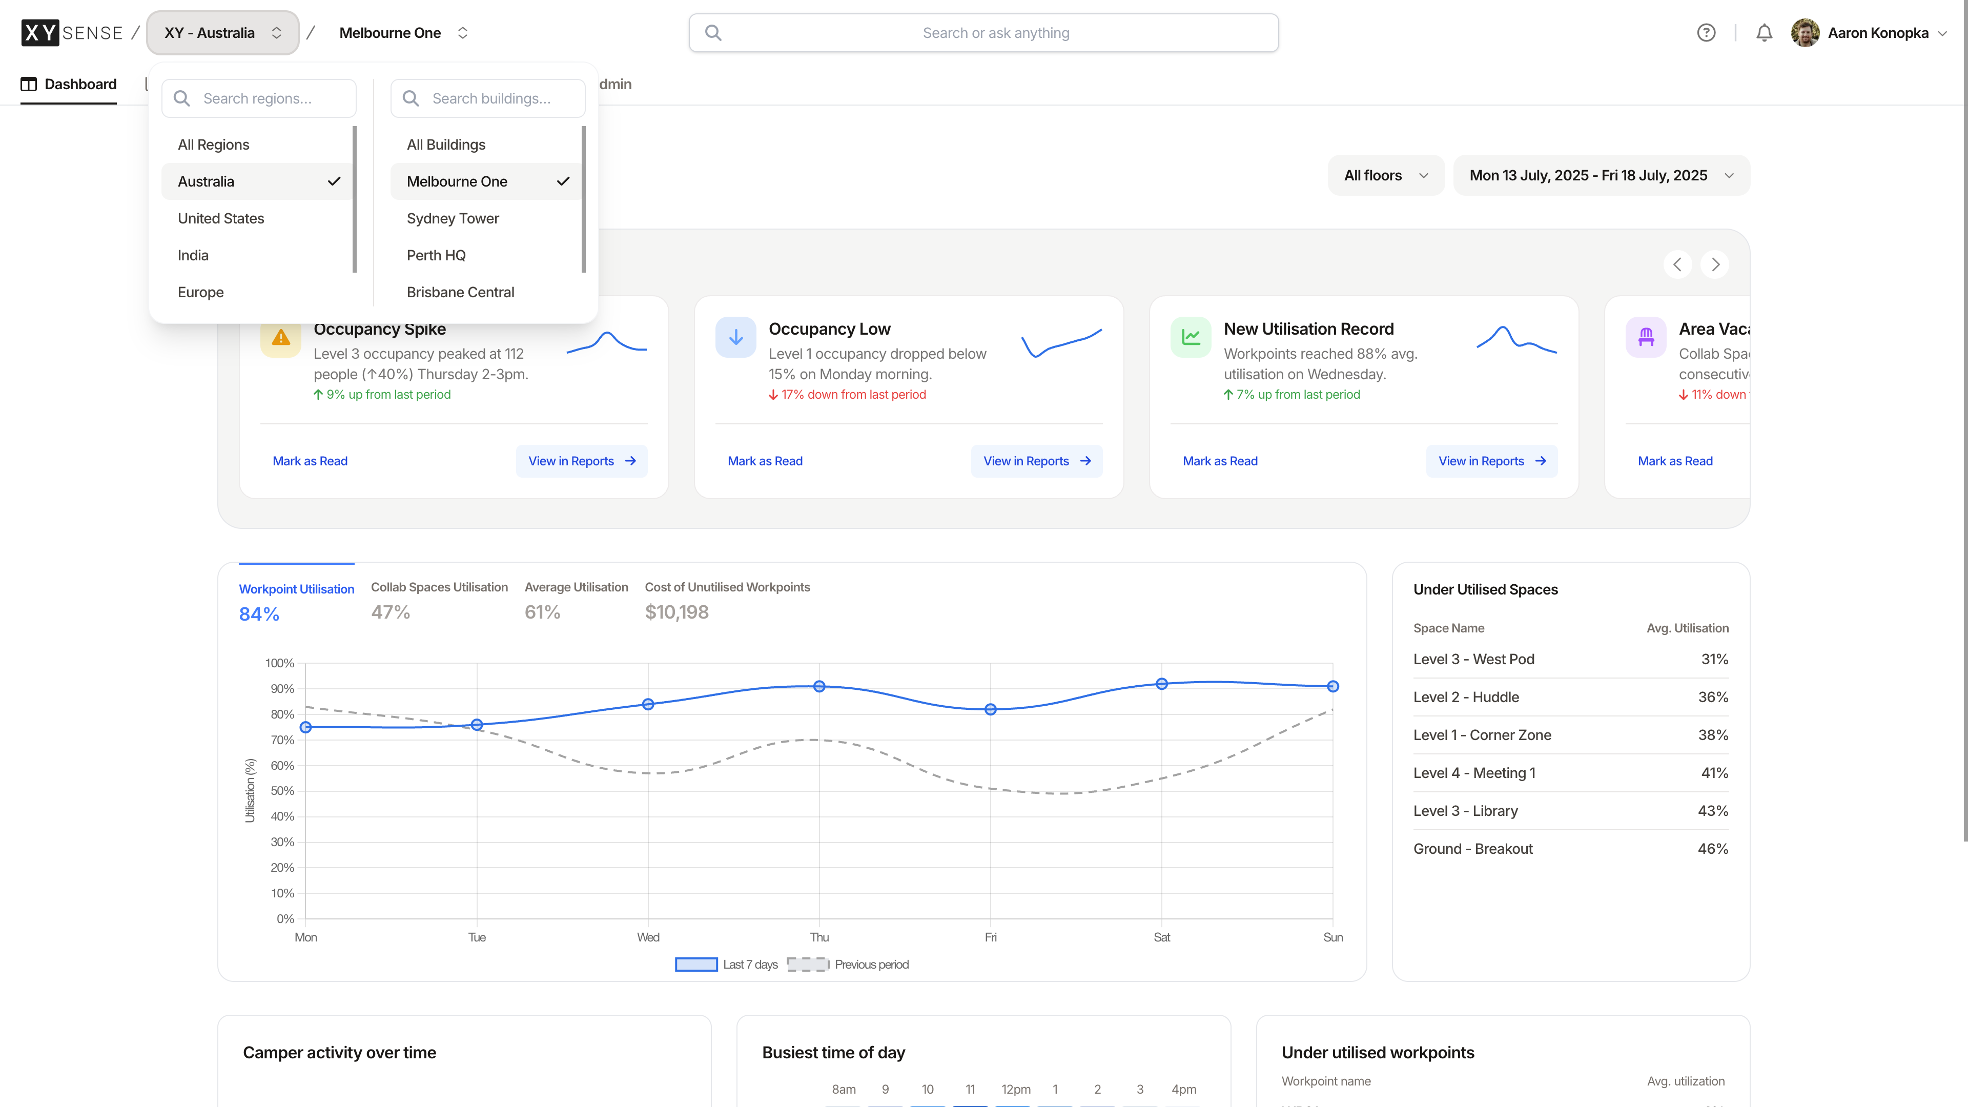
Task: Open the XY - Australia region selector
Action: tap(222, 33)
